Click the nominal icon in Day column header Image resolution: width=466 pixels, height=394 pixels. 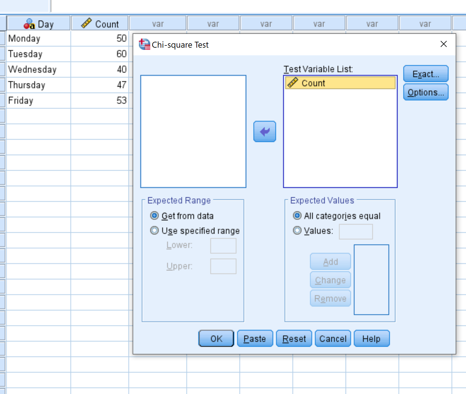coord(29,24)
